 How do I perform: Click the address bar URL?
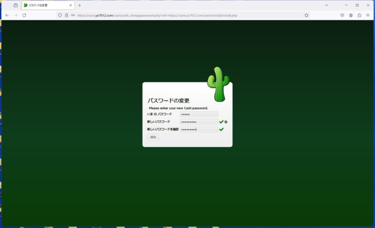157,15
